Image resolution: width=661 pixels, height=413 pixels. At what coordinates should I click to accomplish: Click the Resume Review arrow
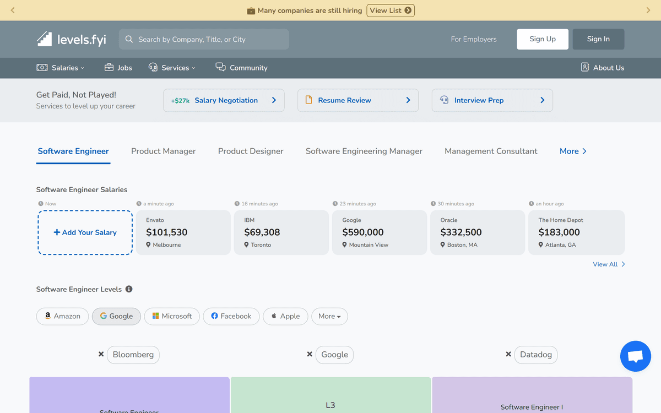pyautogui.click(x=408, y=100)
